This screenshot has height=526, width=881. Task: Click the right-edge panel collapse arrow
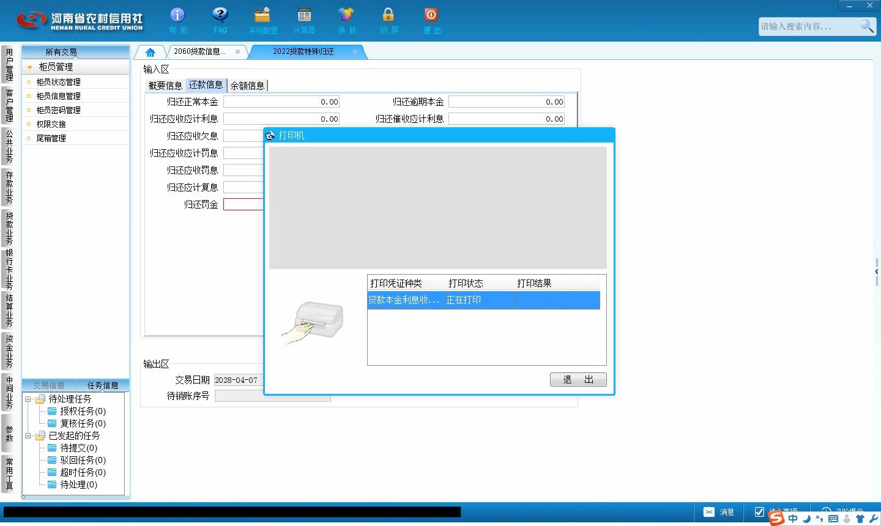(x=877, y=272)
